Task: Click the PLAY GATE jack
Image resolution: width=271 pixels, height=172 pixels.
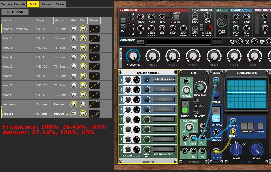Action: click(246, 28)
